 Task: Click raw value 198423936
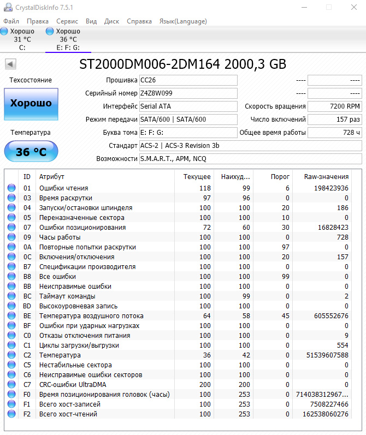click(331, 188)
